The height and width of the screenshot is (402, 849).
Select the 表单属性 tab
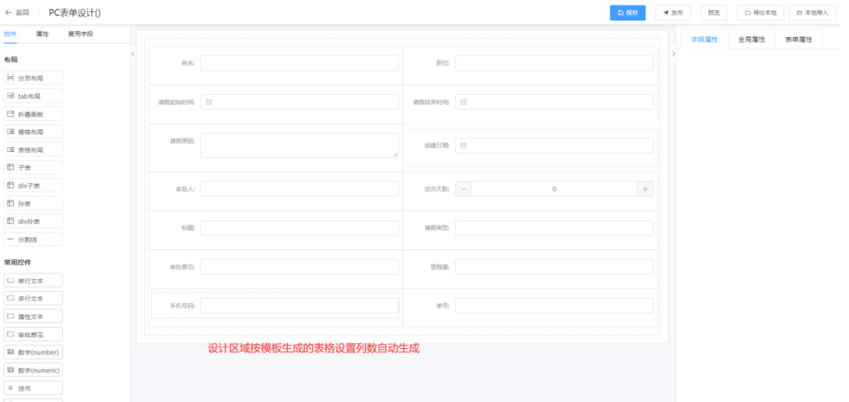(799, 40)
